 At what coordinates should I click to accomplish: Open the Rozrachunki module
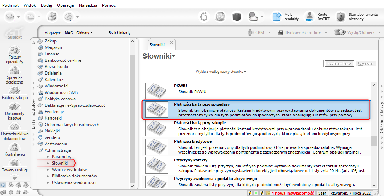coord(56,67)
